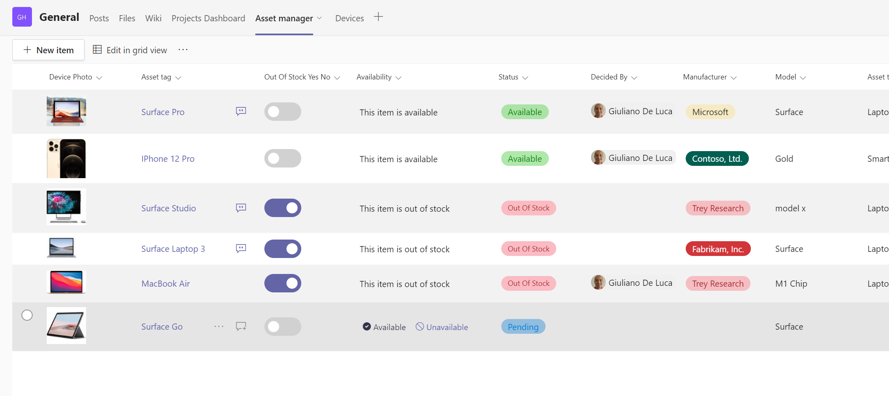Click the 'Gold' model cell
This screenshot has width=889, height=396.
click(x=784, y=158)
